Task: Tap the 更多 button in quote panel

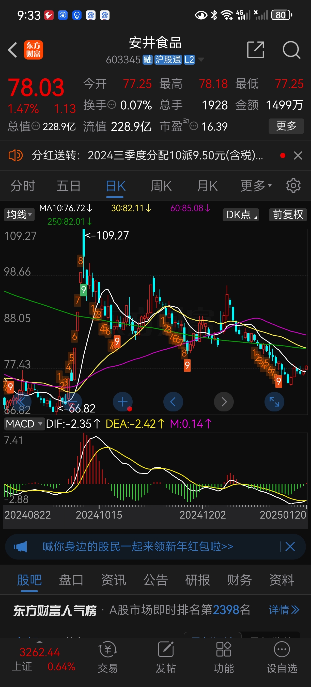Action: pyautogui.click(x=286, y=126)
